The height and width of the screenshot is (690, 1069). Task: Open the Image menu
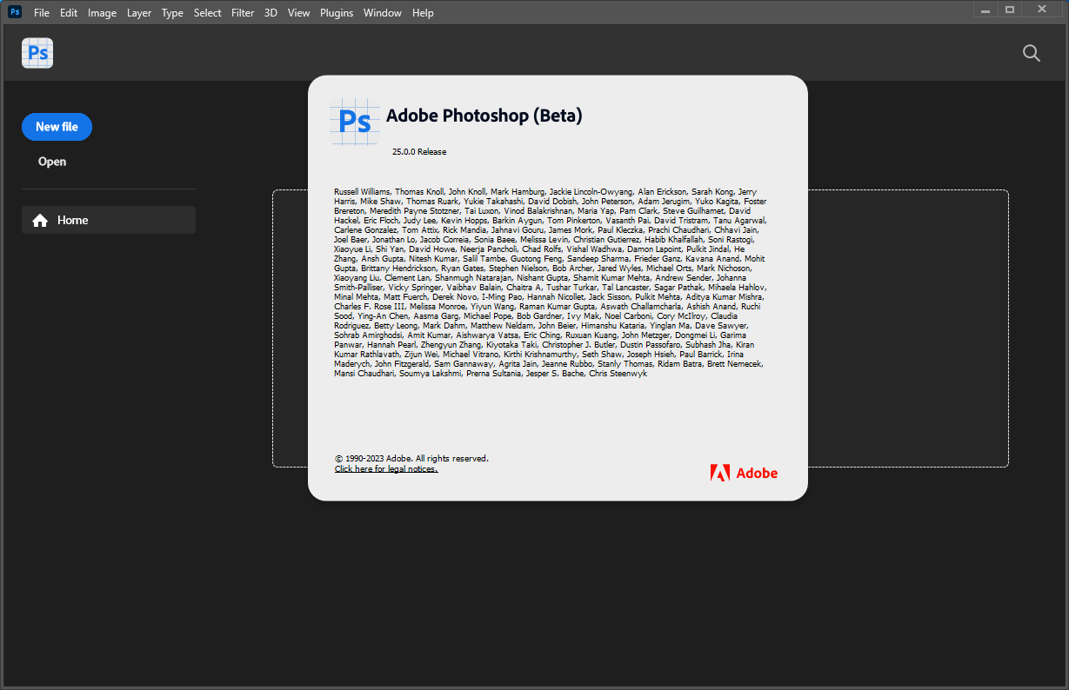(102, 13)
